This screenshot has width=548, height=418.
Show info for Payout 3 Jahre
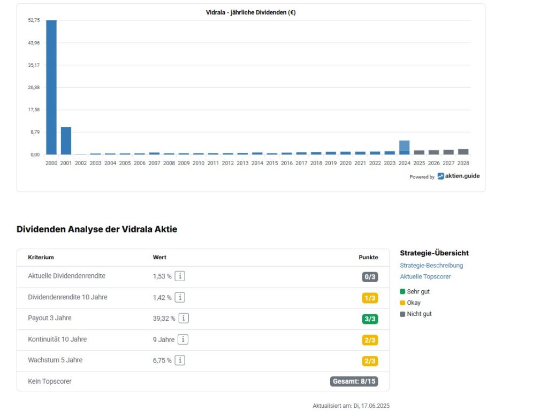coord(184,318)
